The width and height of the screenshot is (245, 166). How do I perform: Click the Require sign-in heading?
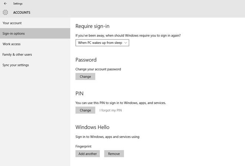pos(92,26)
